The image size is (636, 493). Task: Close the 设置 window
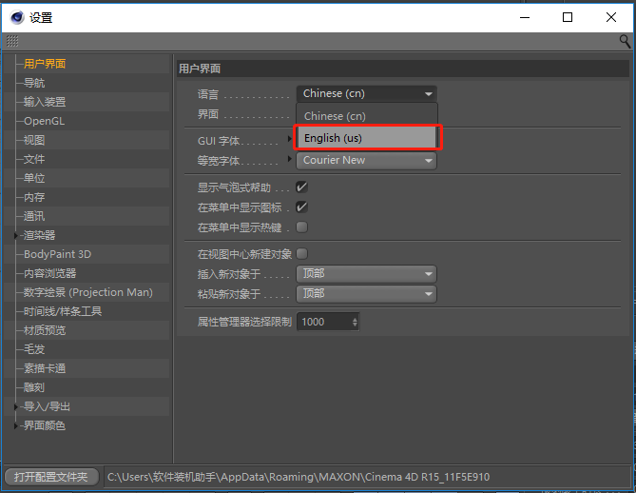611,17
